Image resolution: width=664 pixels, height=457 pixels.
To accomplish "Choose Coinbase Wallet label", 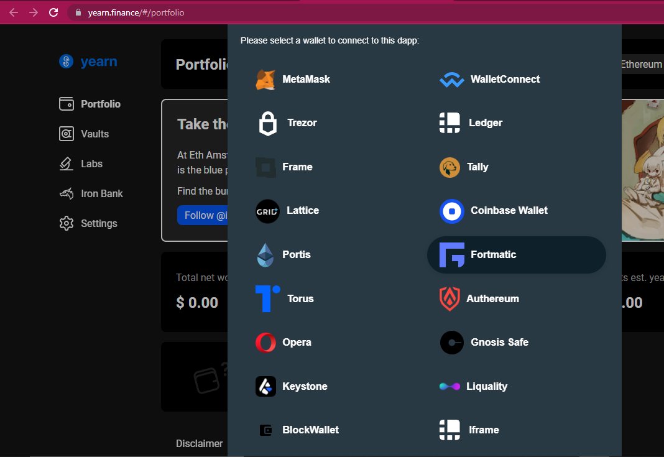I will pyautogui.click(x=509, y=211).
